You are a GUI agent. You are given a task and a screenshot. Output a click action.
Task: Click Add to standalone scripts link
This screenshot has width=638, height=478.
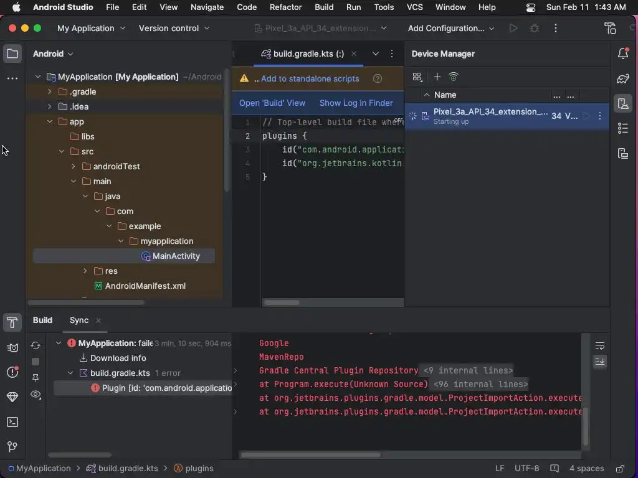coord(310,78)
